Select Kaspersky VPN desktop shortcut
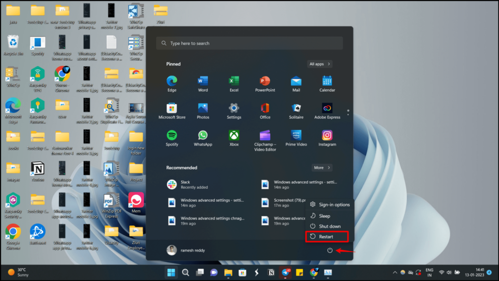499x281 pixels. click(x=37, y=80)
